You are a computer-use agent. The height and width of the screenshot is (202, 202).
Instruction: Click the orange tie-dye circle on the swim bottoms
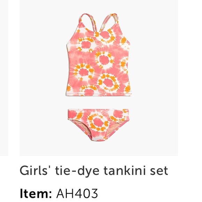[98, 122]
